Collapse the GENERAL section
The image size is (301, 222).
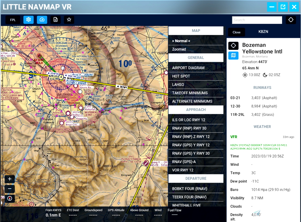196,57
